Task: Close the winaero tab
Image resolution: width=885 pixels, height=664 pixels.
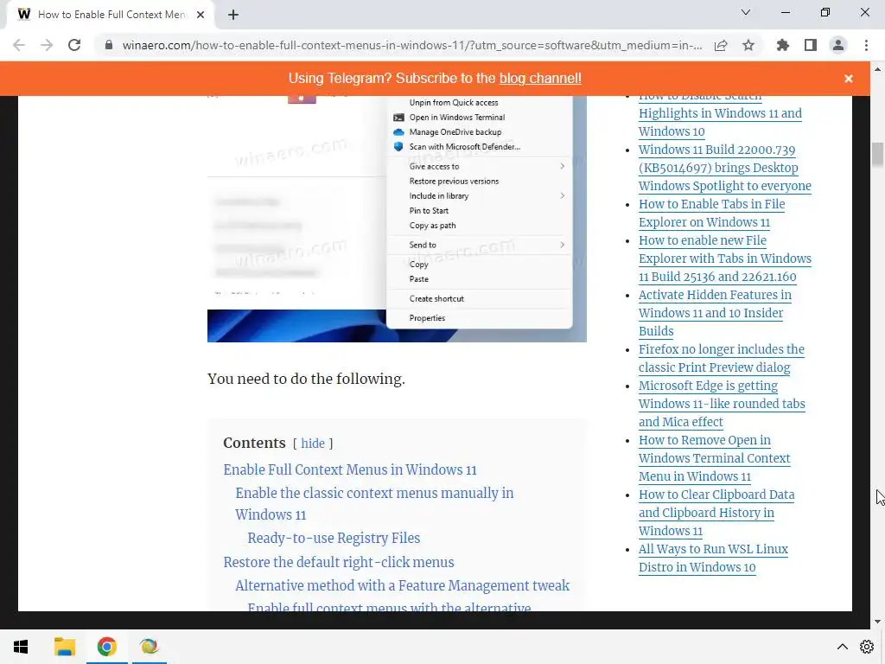Action: (201, 15)
